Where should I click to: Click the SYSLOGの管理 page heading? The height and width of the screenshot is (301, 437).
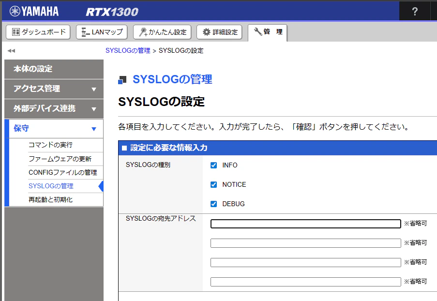click(x=172, y=79)
